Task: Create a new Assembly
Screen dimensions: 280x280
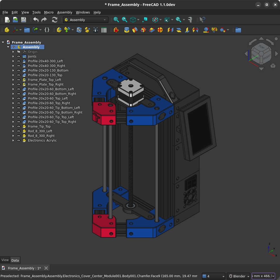Action: tap(59, 30)
